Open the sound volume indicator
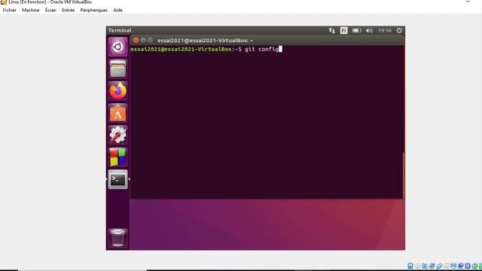This screenshot has height=271, width=482. [x=369, y=30]
